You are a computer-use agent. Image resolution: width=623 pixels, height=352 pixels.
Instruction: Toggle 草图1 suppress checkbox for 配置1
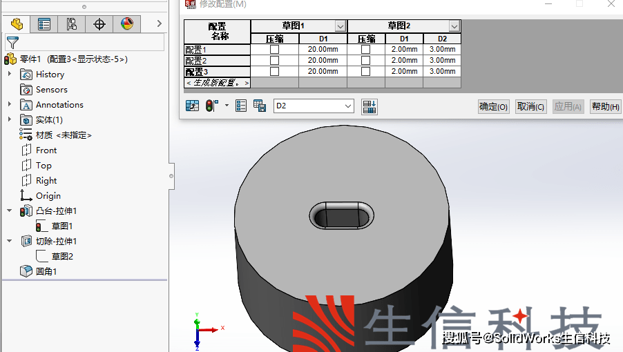click(x=274, y=50)
